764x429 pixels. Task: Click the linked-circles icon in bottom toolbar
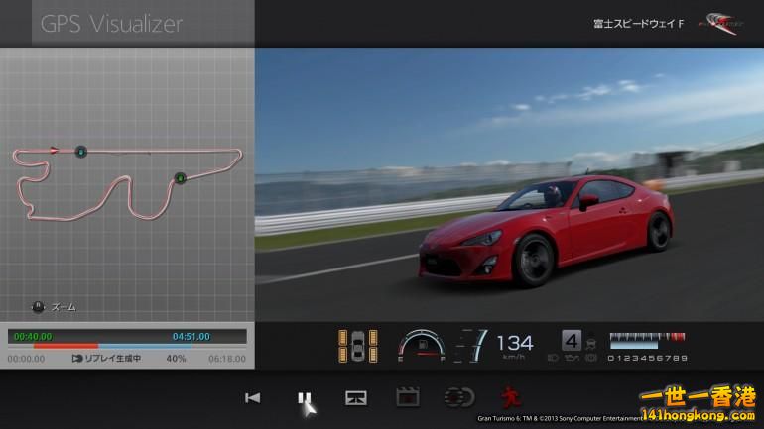point(458,398)
